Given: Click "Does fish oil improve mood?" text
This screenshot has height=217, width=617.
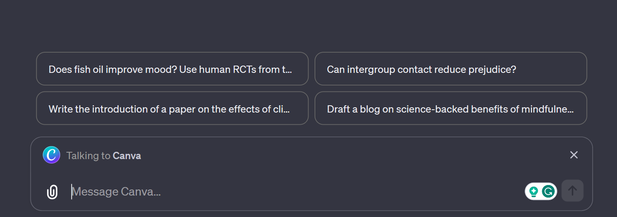Looking at the screenshot, I should [x=113, y=69].
